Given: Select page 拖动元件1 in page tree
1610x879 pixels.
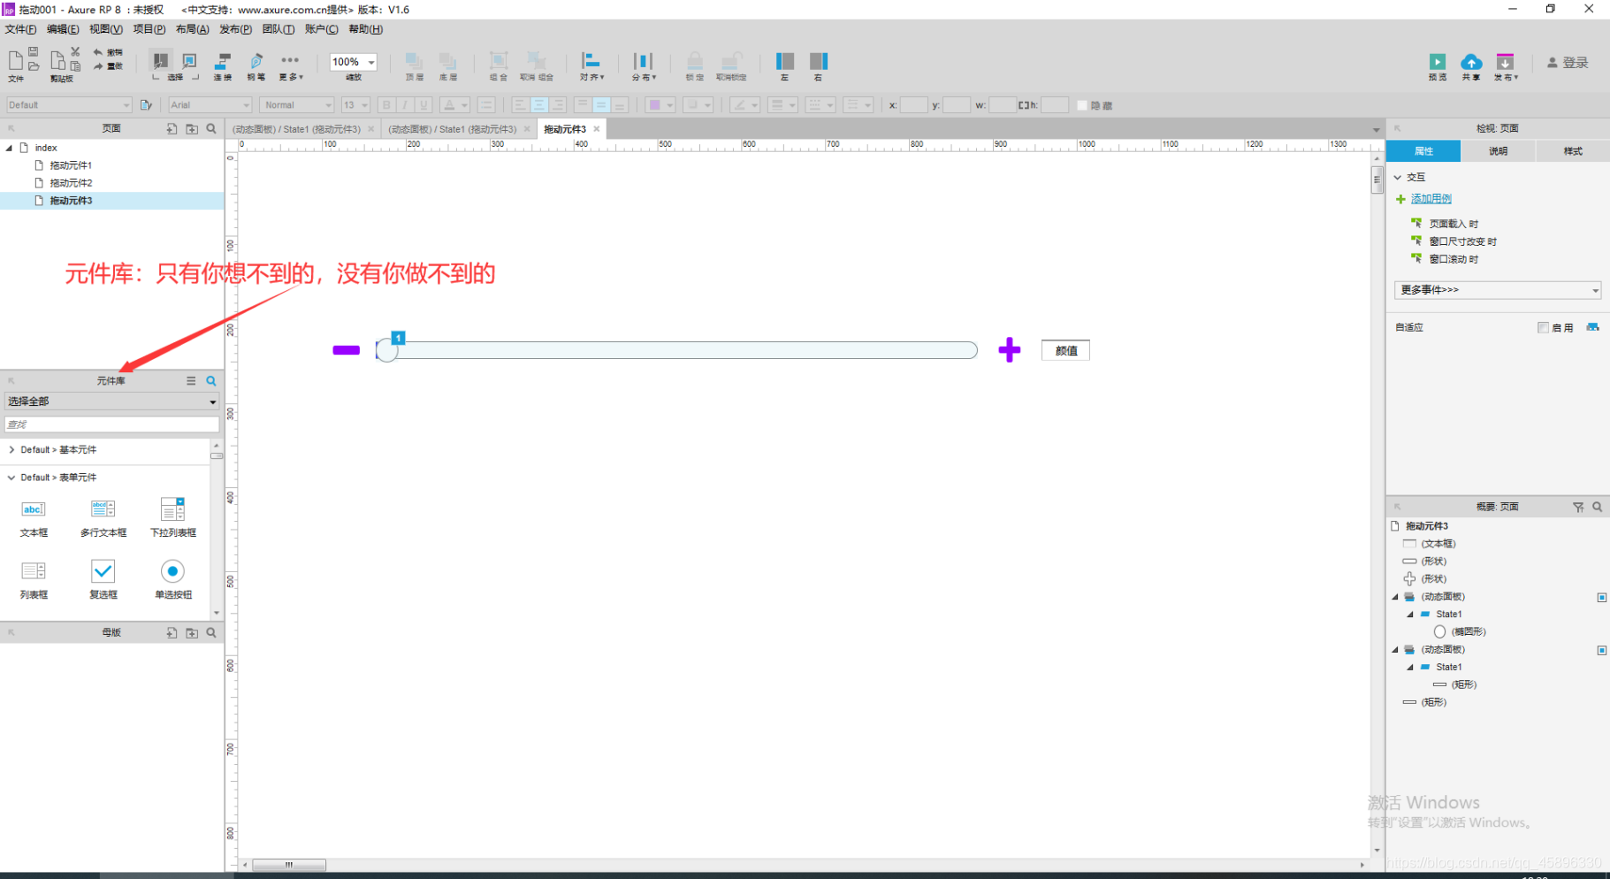Looking at the screenshot, I should click(71, 165).
